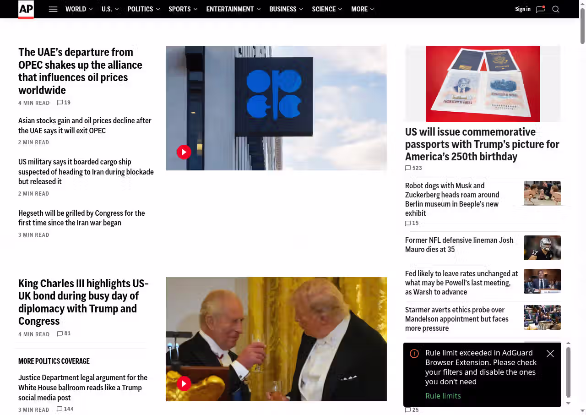Open the 523 comments on passports story

pyautogui.click(x=413, y=168)
